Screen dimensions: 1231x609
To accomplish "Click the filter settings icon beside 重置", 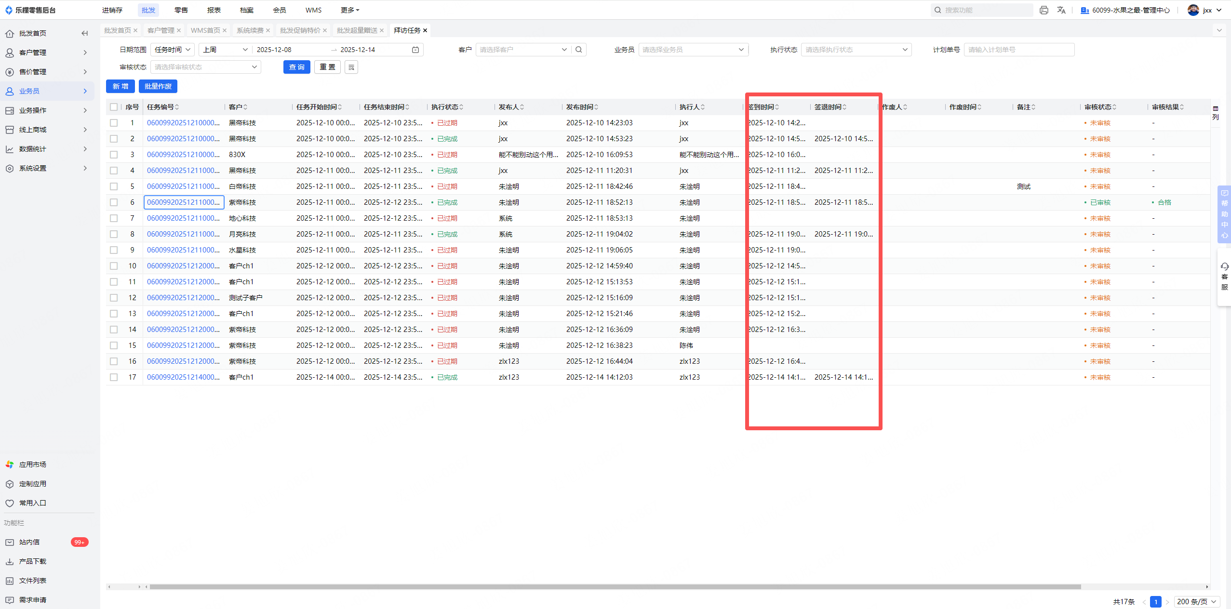I will (351, 67).
